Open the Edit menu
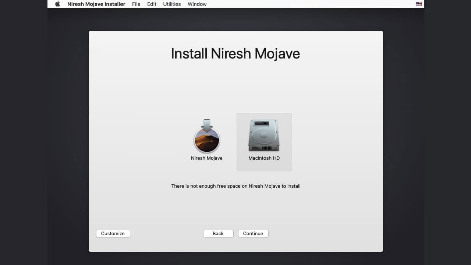This screenshot has height=265, width=471. point(151,4)
